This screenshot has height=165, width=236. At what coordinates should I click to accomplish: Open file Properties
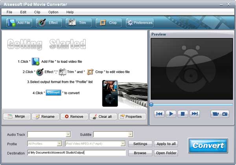tap(132, 117)
